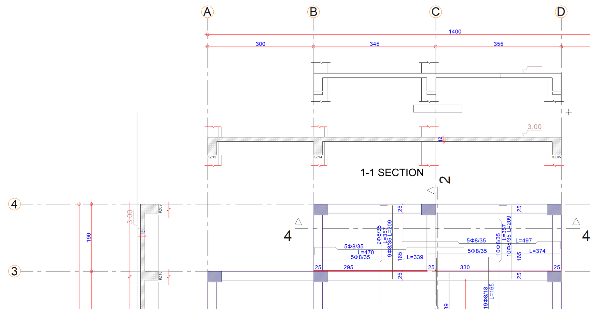The height and width of the screenshot is (309, 590).
Task: Select the L=497 rebar length annotation
Action: pyautogui.click(x=523, y=240)
